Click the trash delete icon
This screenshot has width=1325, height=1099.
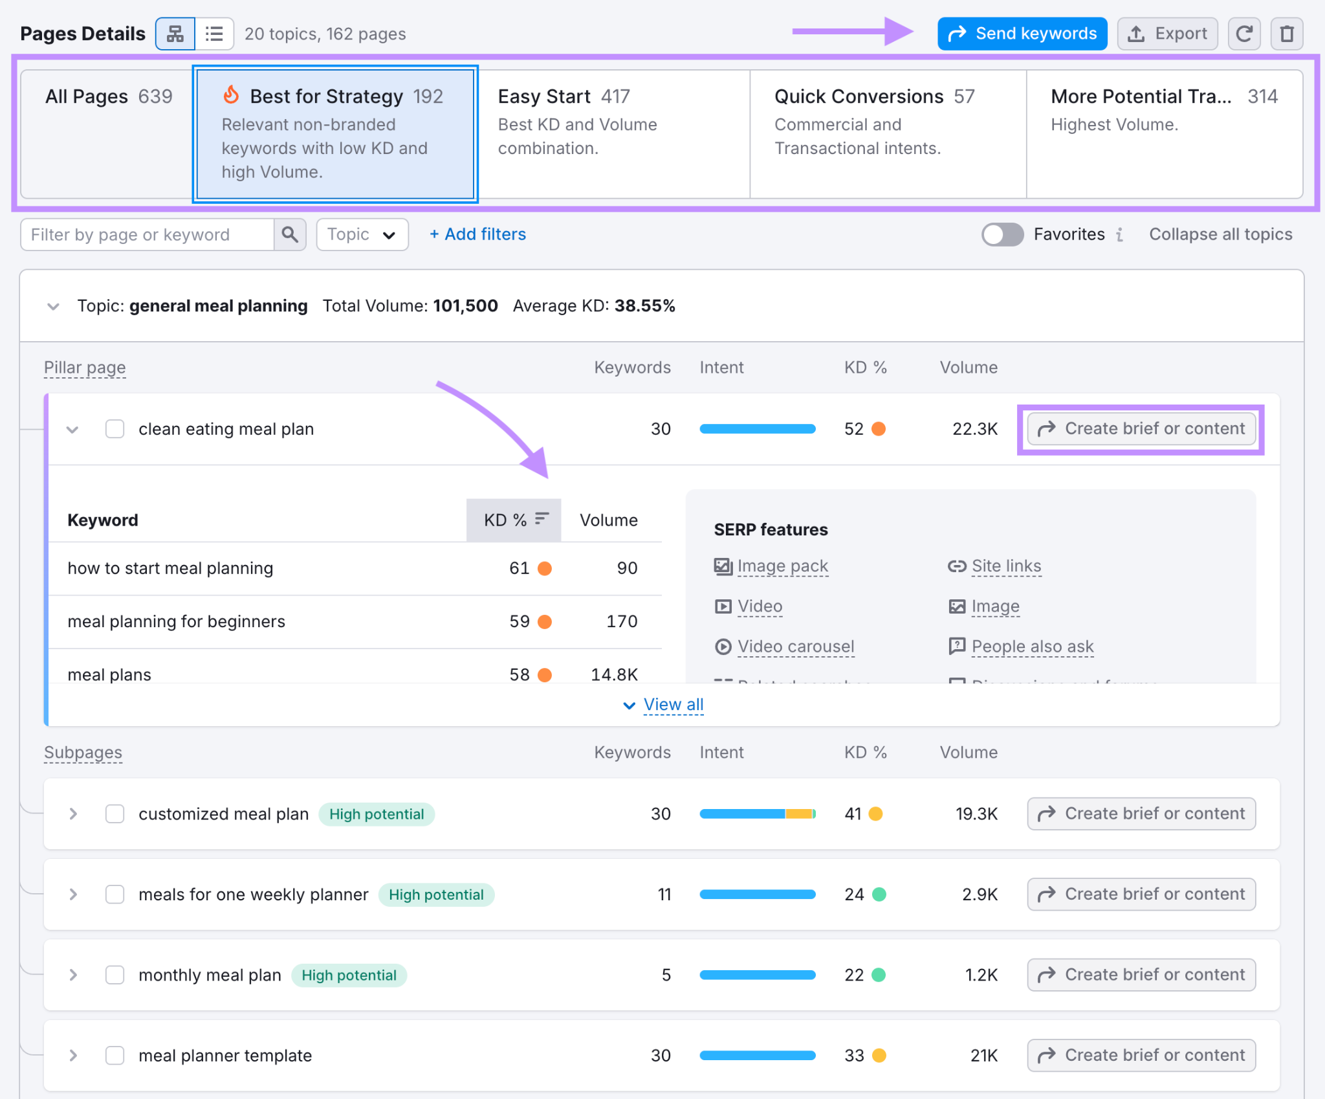[1287, 34]
